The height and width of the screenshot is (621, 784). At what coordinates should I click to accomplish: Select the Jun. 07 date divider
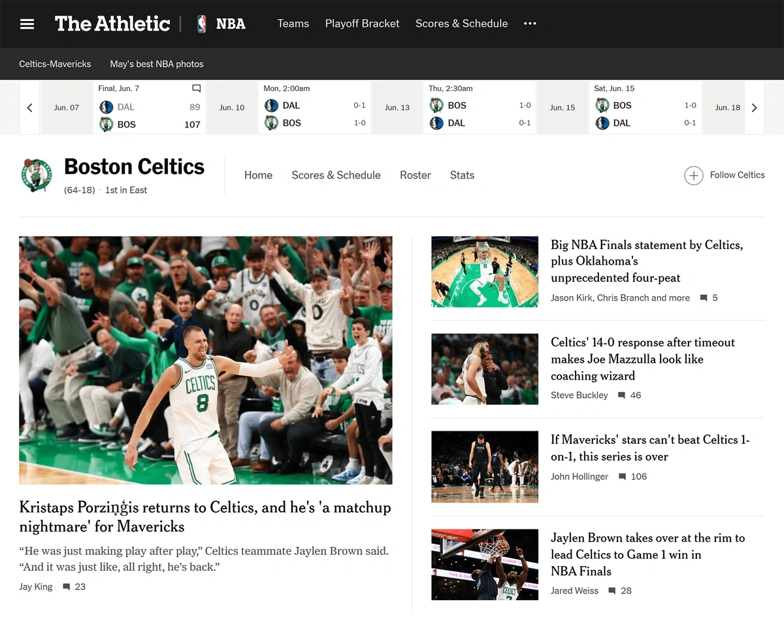(x=66, y=108)
